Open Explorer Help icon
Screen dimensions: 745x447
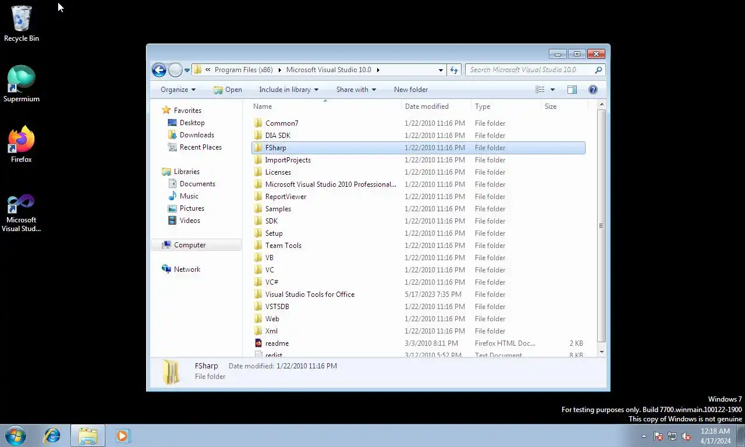pos(593,90)
